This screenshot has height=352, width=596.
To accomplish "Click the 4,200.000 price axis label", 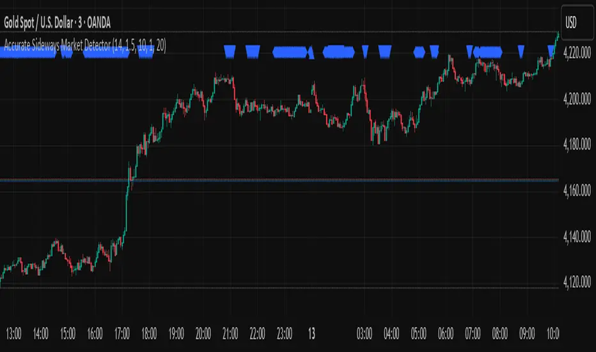I will pos(577,99).
